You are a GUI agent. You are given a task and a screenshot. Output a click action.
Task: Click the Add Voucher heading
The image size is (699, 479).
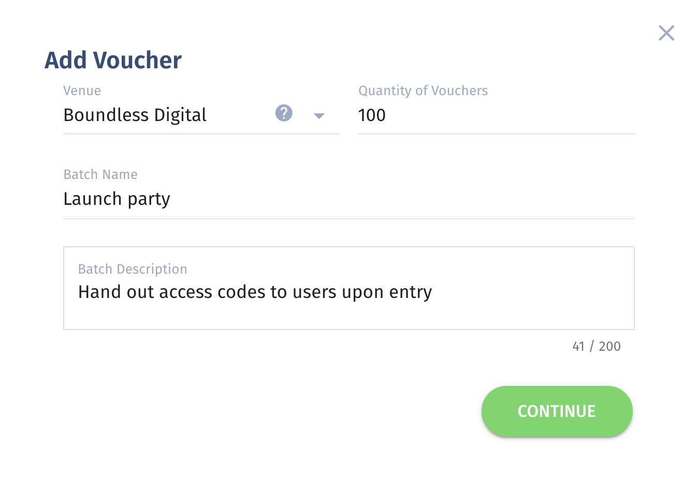click(113, 60)
